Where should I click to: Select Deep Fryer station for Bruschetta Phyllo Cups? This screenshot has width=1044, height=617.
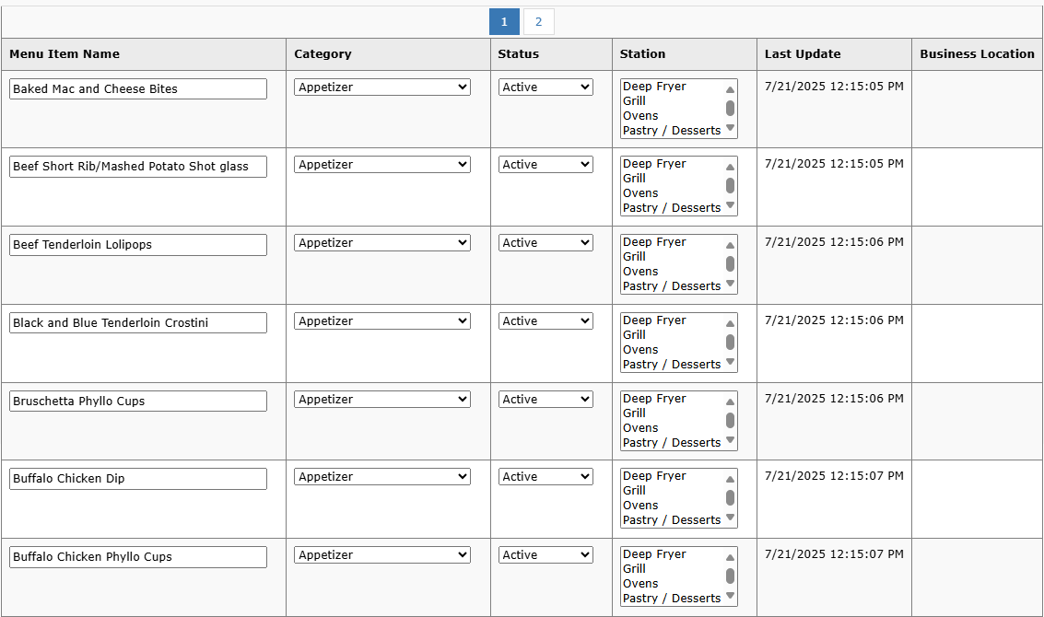(673, 399)
